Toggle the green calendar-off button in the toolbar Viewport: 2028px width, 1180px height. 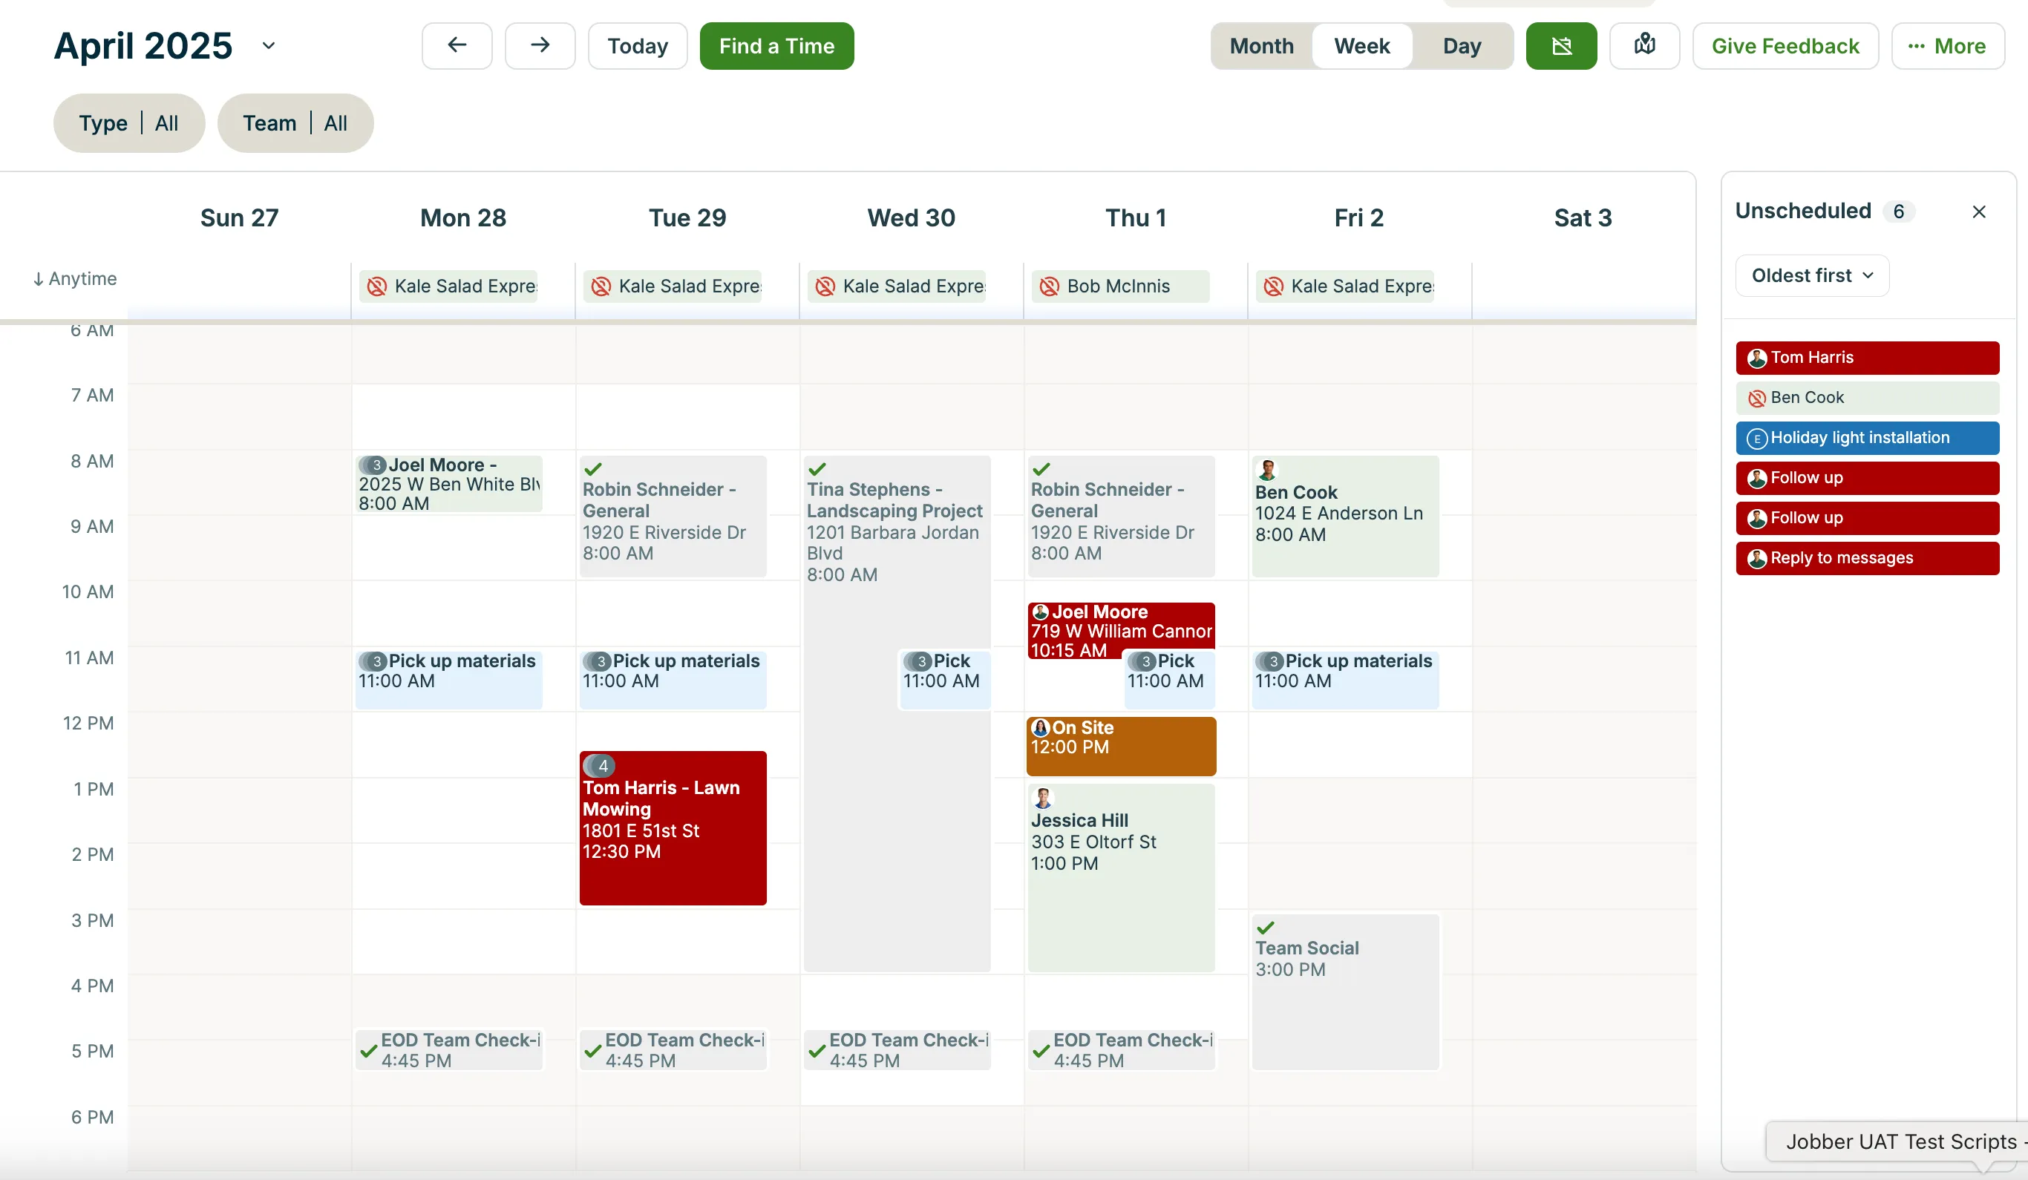[1560, 46]
